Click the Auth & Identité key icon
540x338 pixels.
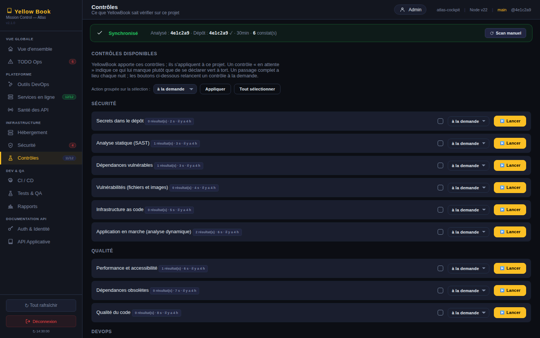[x=10, y=229]
